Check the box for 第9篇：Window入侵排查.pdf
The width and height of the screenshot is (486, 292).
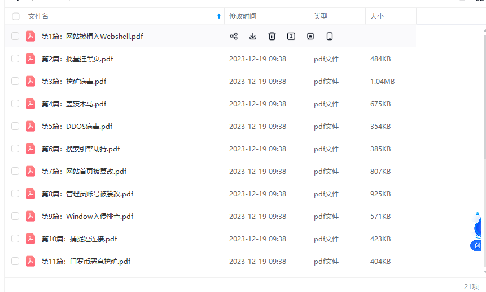pyautogui.click(x=15, y=216)
